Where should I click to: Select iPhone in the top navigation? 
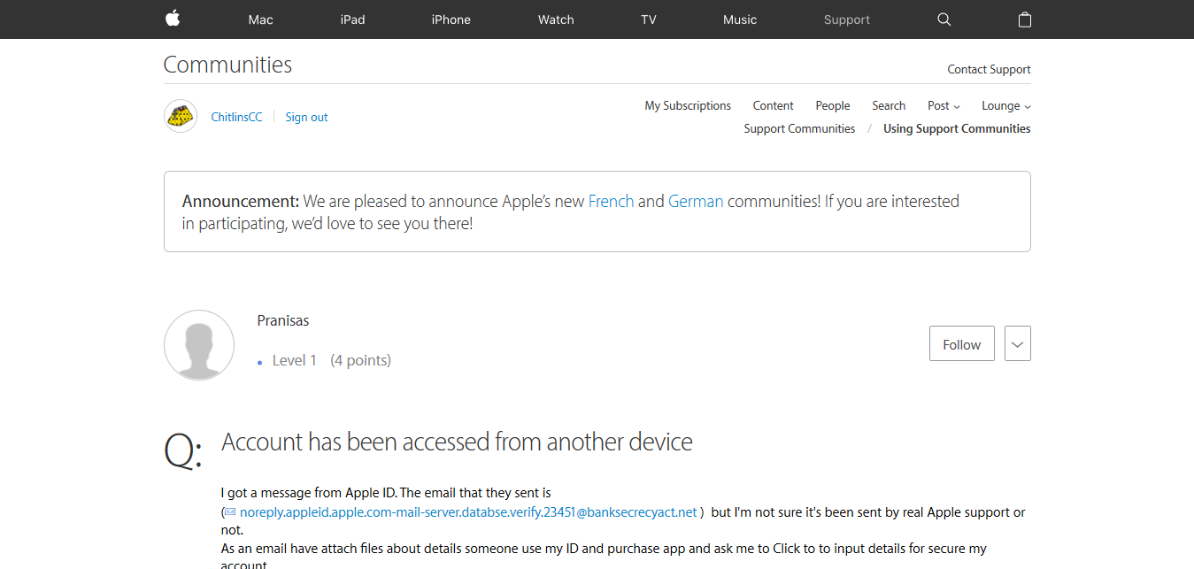pyautogui.click(x=451, y=19)
